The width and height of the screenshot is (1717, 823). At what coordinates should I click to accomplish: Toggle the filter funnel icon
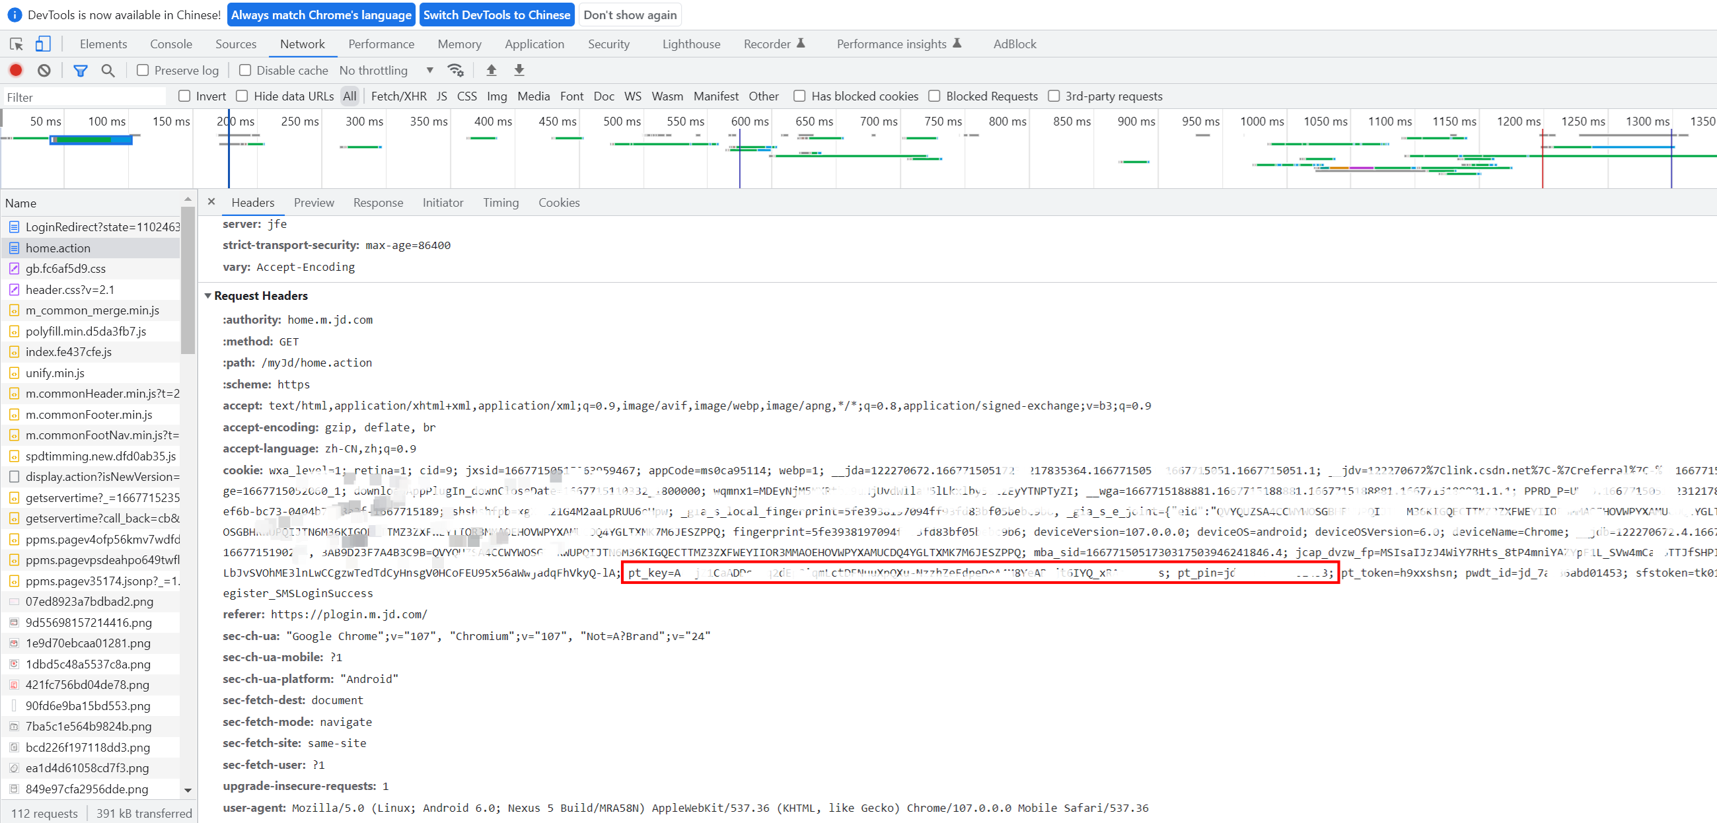pyautogui.click(x=80, y=70)
